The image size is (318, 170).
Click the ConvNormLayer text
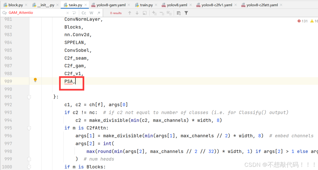(x=82, y=19)
